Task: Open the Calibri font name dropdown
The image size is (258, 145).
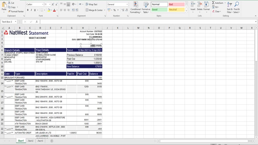Action: 43,4
